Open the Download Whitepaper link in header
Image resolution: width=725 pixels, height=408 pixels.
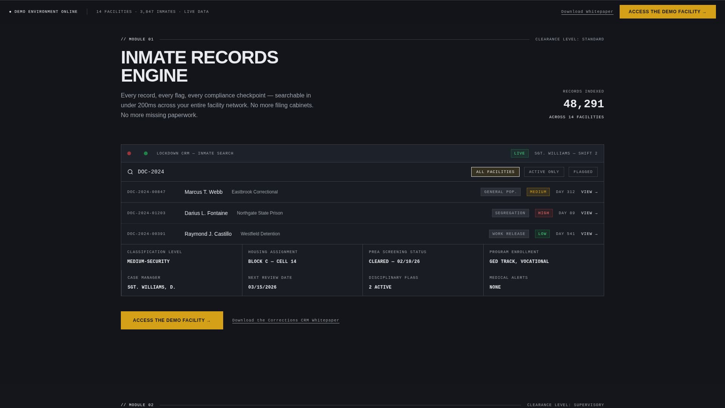[587, 12]
